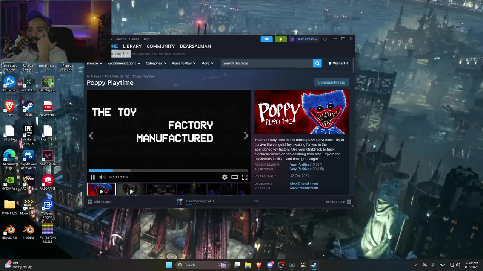This screenshot has width=483, height=271.
Task: Expand the Recommendations dropdown
Action: 124,63
